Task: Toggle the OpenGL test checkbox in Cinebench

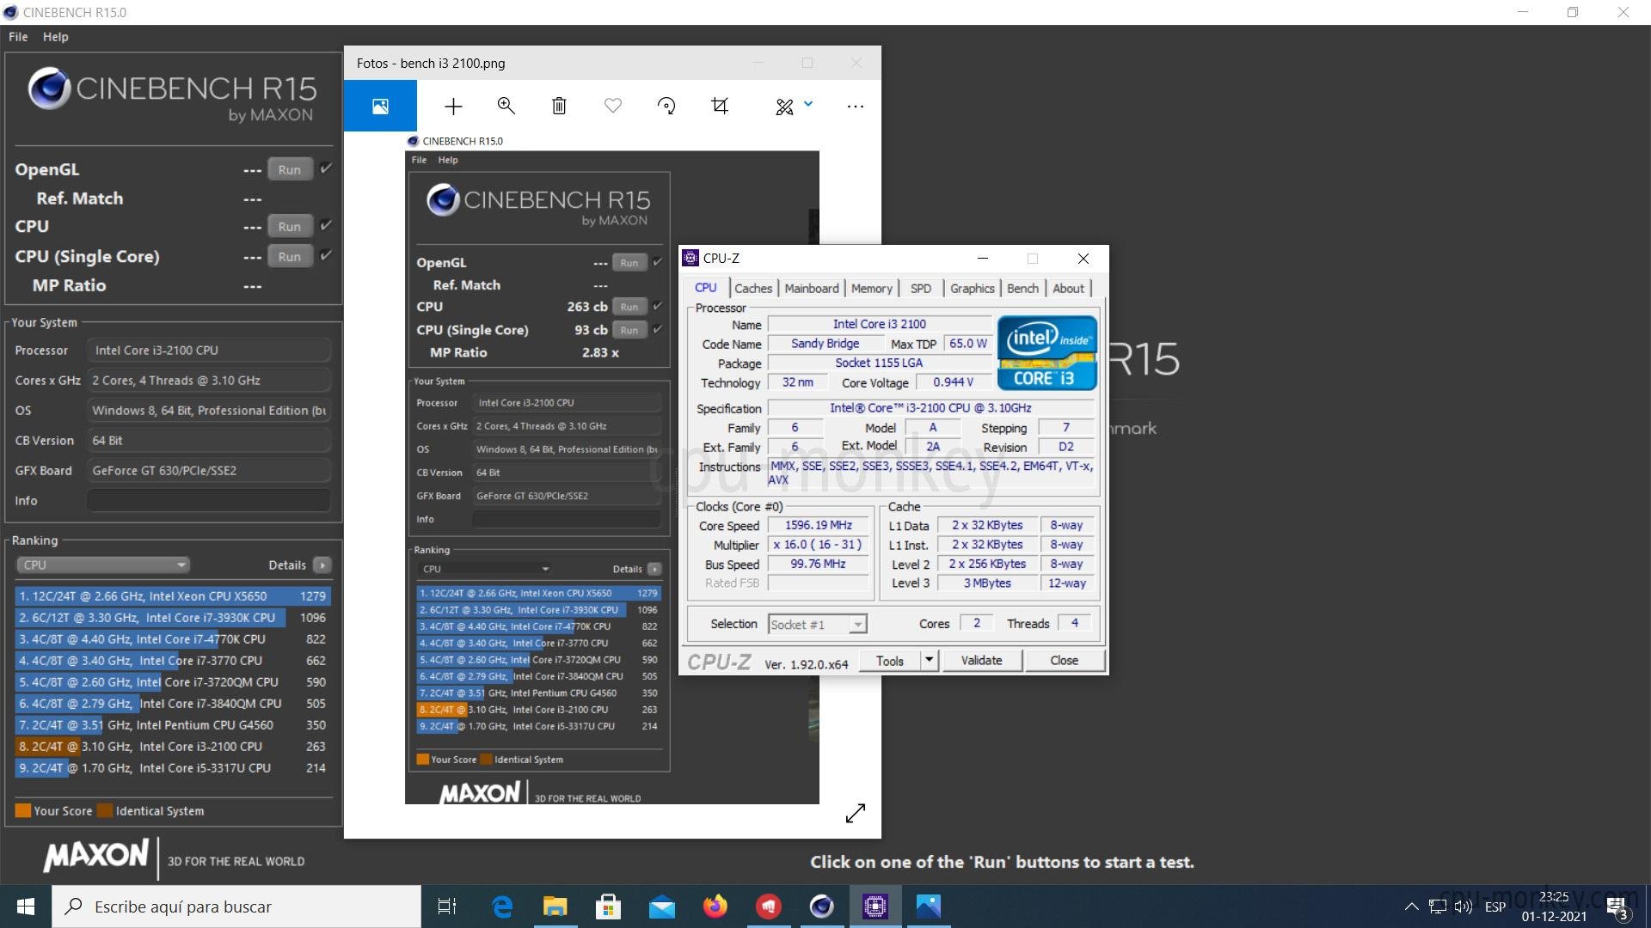Action: click(x=326, y=168)
